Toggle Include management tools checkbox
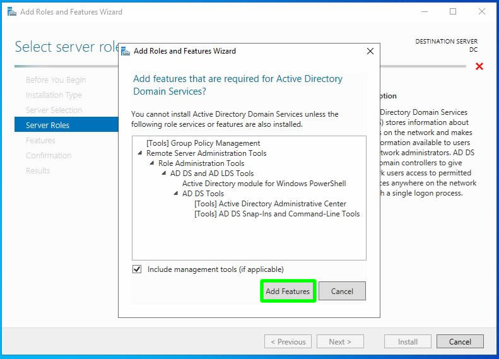The image size is (499, 359). (137, 269)
